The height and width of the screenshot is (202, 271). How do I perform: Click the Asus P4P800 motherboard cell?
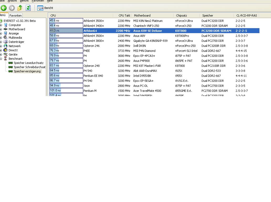click(x=141, y=61)
